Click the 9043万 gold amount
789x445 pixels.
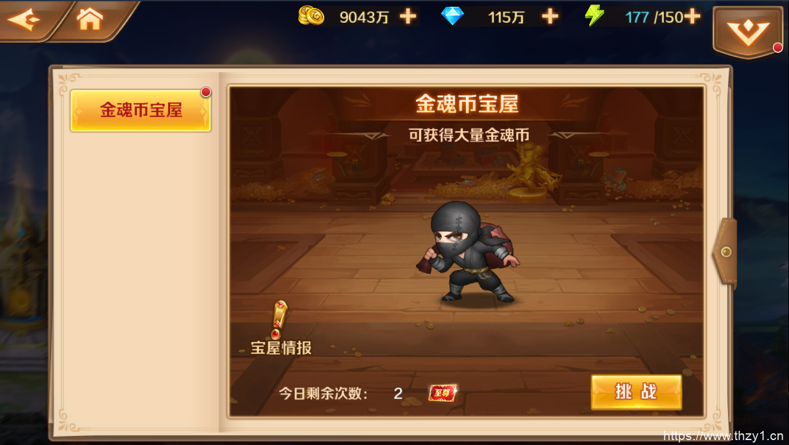pos(364,17)
